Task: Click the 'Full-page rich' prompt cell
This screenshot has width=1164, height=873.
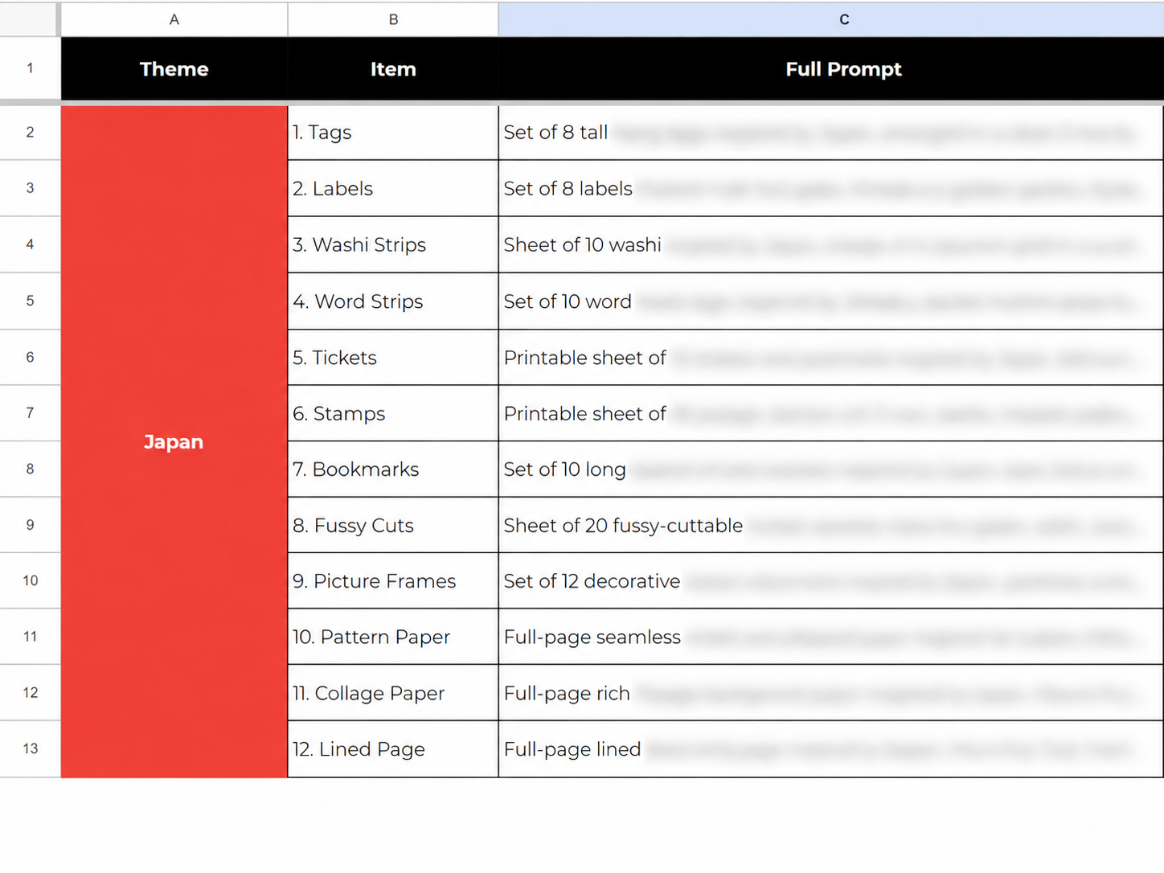Action: tap(831, 692)
